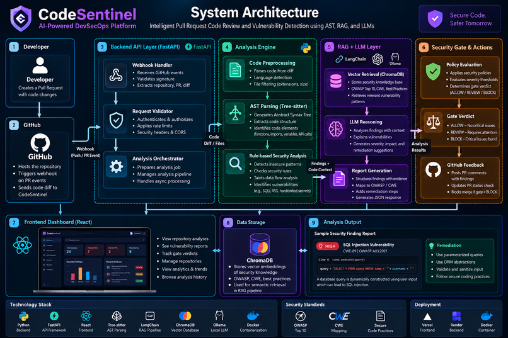Click the FastAPI lightning icon in Backend header

pyautogui.click(x=188, y=47)
